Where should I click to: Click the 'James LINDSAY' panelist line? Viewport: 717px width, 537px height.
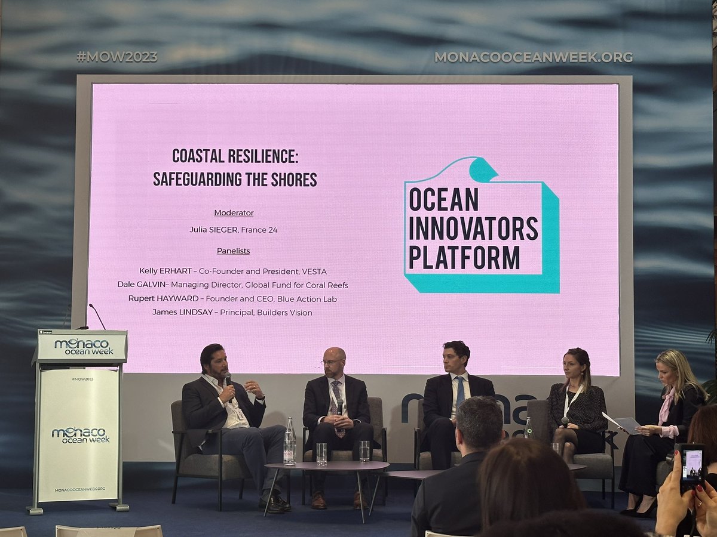point(233,313)
